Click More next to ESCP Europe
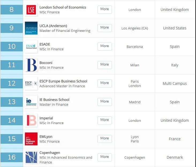The height and width of the screenshot is (167, 196). (105, 83)
